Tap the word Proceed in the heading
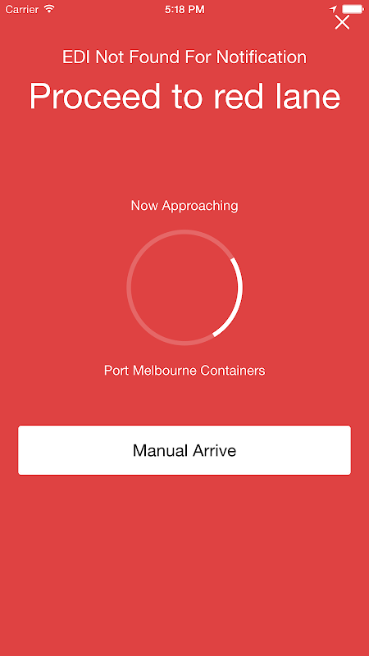 click(95, 95)
